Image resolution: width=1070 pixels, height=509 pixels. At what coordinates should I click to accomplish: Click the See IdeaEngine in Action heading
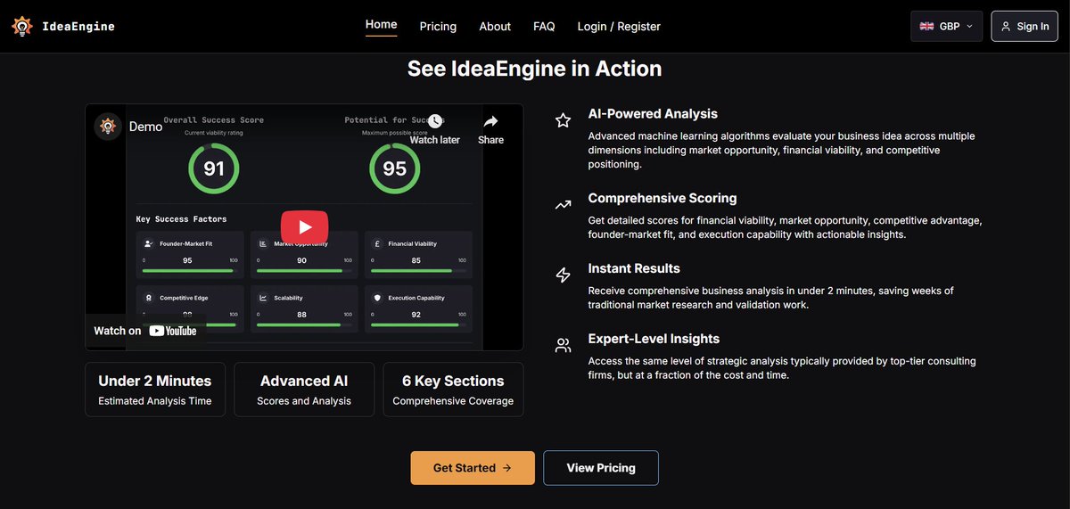click(535, 69)
